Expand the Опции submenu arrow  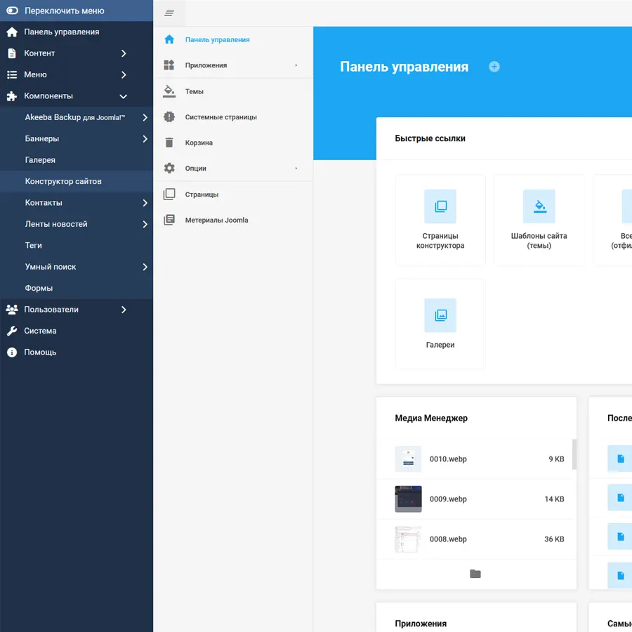click(x=296, y=169)
